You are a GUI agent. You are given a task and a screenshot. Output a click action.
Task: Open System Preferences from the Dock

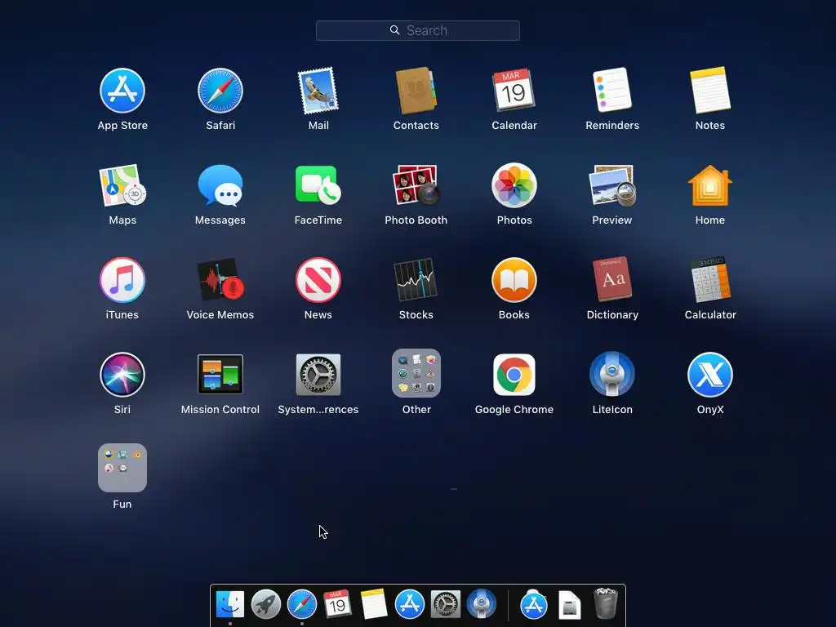click(445, 604)
